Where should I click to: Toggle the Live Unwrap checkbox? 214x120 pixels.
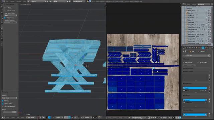point(5,18)
